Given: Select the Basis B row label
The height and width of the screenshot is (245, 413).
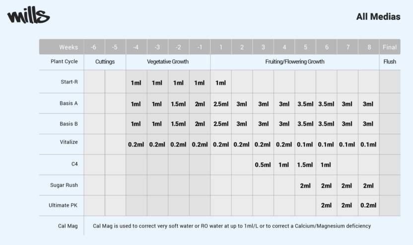Looking at the screenshot, I should pyautogui.click(x=69, y=124).
